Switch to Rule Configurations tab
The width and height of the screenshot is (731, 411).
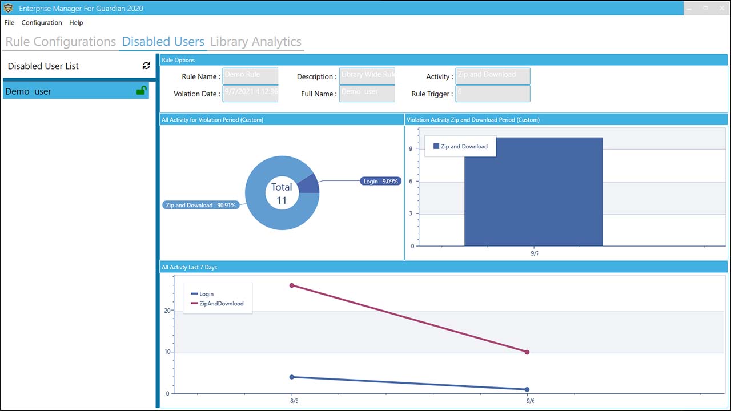[x=61, y=42]
